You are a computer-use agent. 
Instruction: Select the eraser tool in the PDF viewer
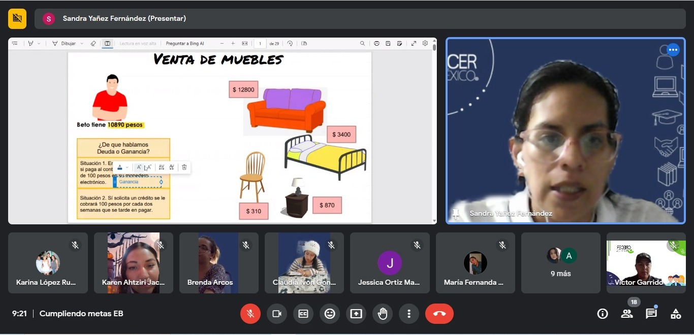(93, 43)
